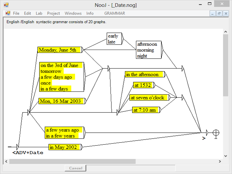
Task: Open the Lab menu
Action: [x=39, y=13]
